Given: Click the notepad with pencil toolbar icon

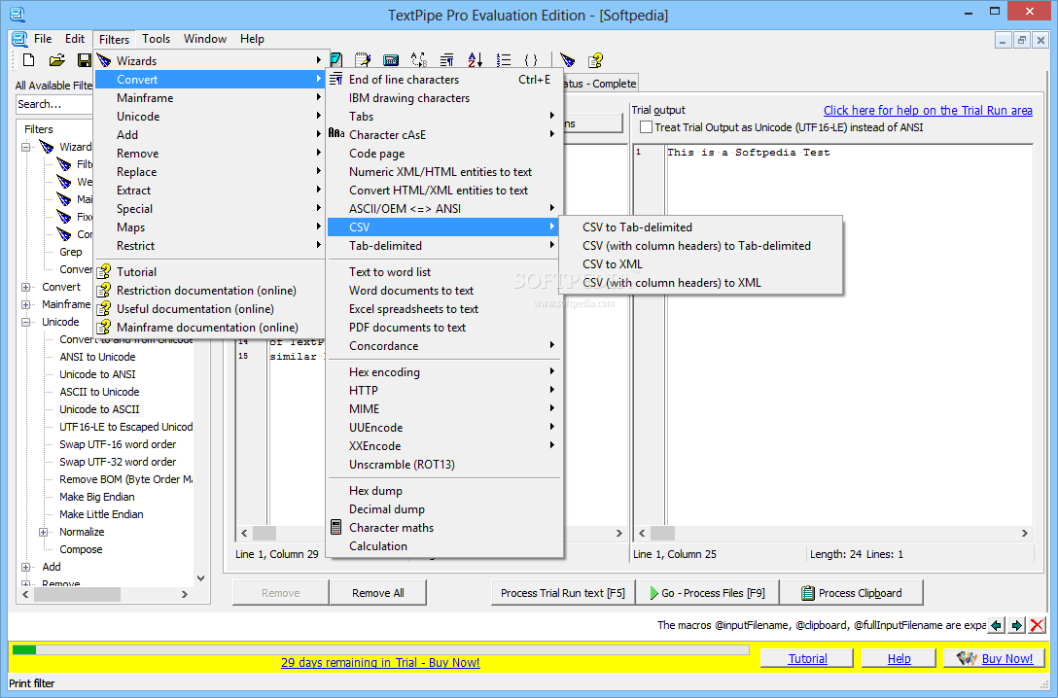Looking at the screenshot, I should [363, 60].
